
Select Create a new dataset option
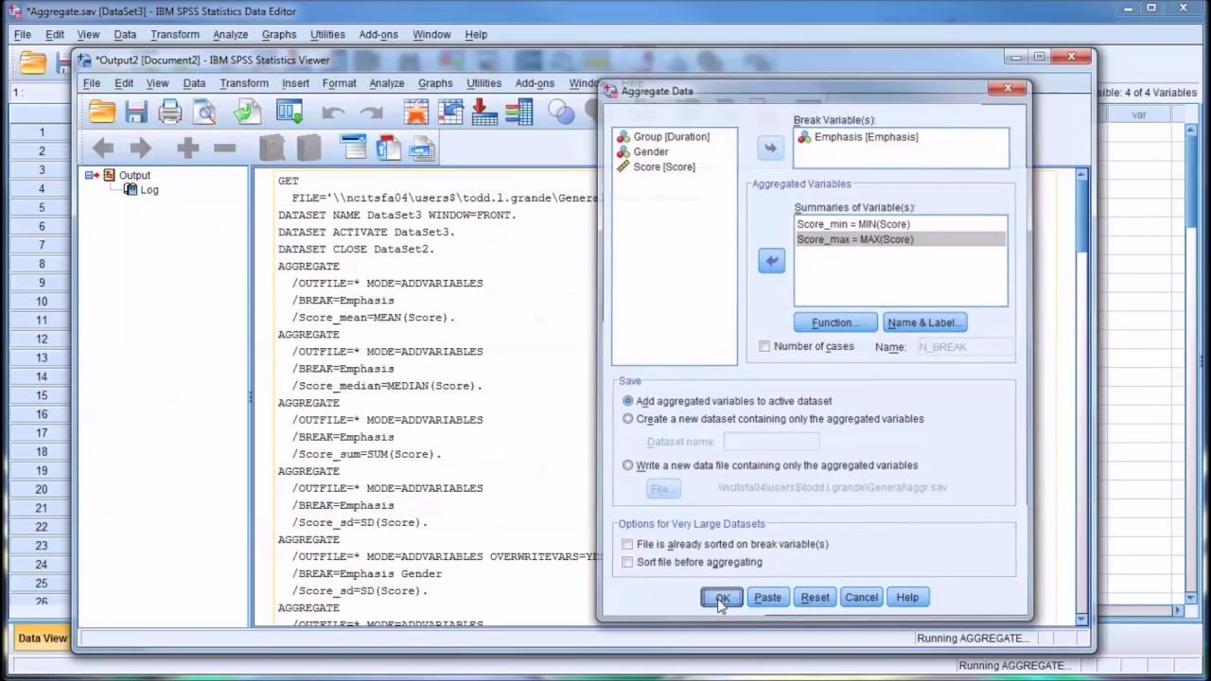click(x=627, y=418)
